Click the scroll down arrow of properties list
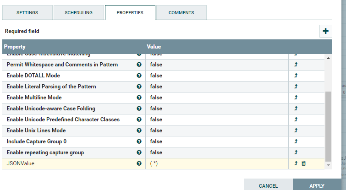346x190 pixels. 328,165
